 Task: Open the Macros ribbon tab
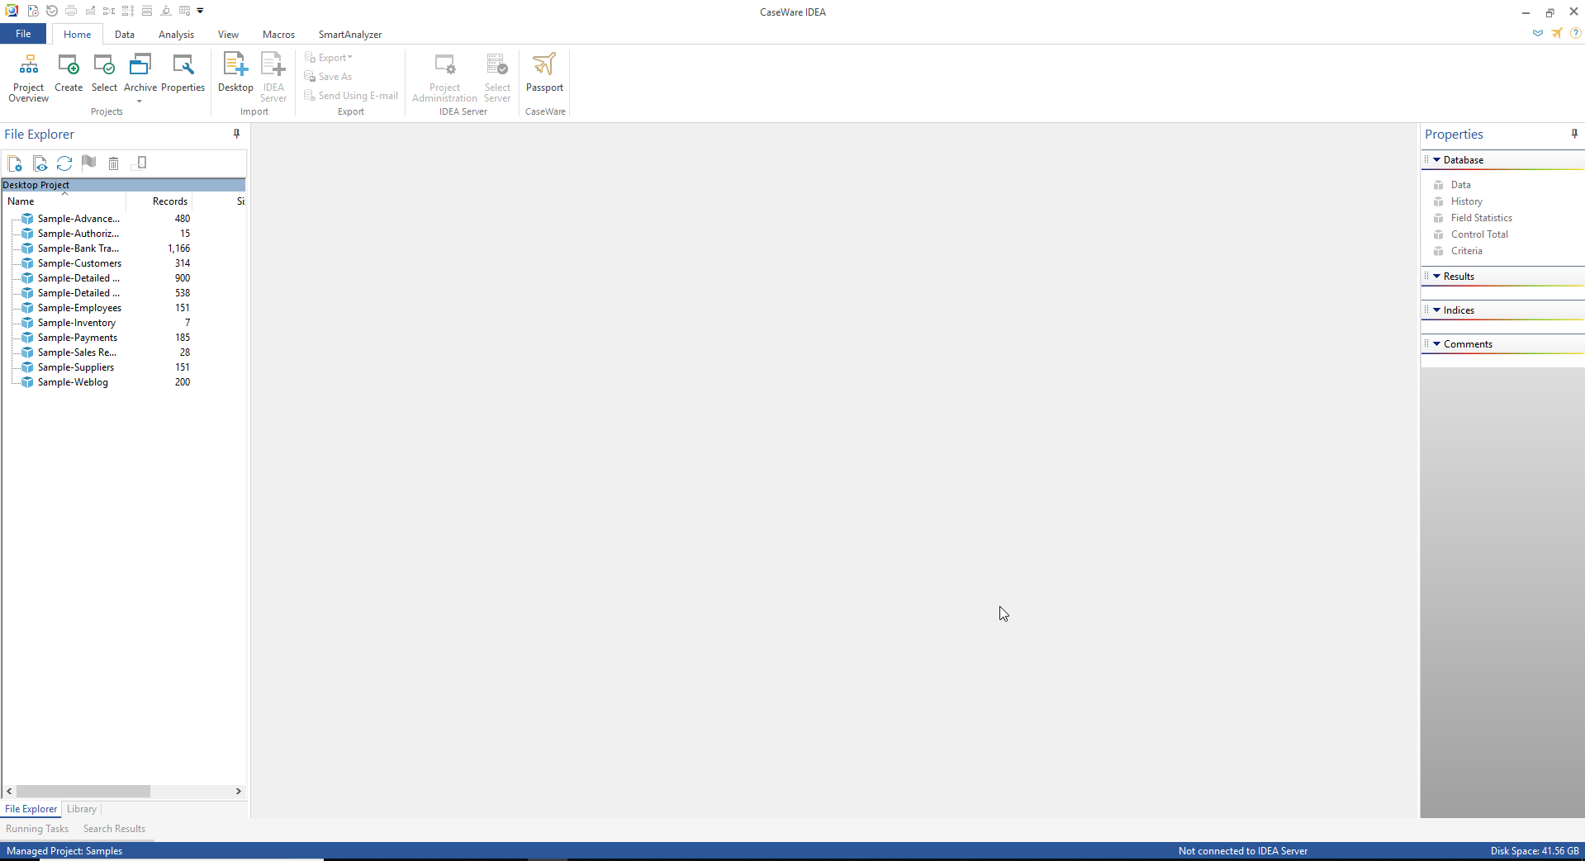[x=278, y=35]
